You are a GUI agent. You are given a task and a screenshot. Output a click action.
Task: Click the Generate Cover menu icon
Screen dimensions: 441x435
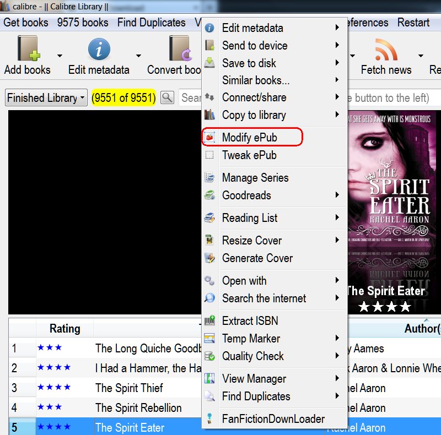(x=209, y=258)
